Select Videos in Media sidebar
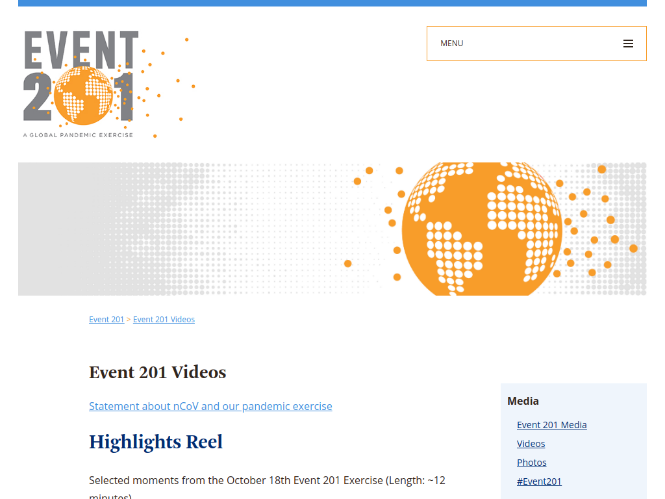This screenshot has width=665, height=499. point(531,444)
